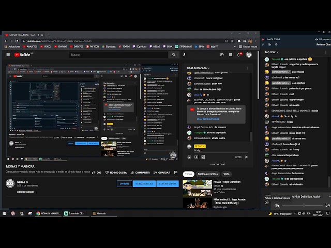Click the page scrollbar of the YouTube window
The width and height of the screenshot is (331, 248).
(258, 75)
